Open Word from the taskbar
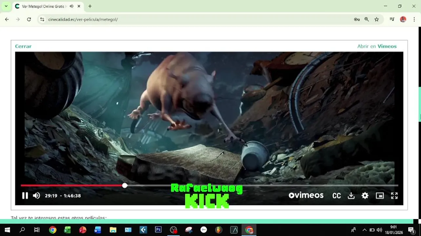Screen dimensions: 421x236 pyautogui.click(x=98, y=230)
